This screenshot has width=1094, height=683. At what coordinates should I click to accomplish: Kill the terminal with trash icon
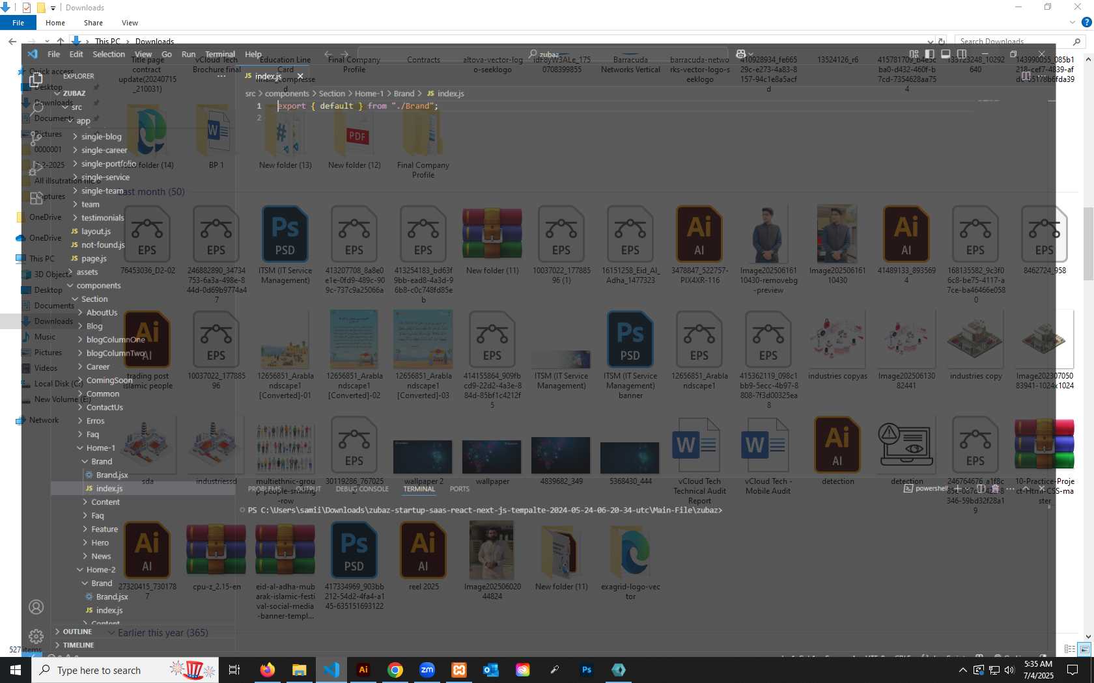[x=995, y=489]
